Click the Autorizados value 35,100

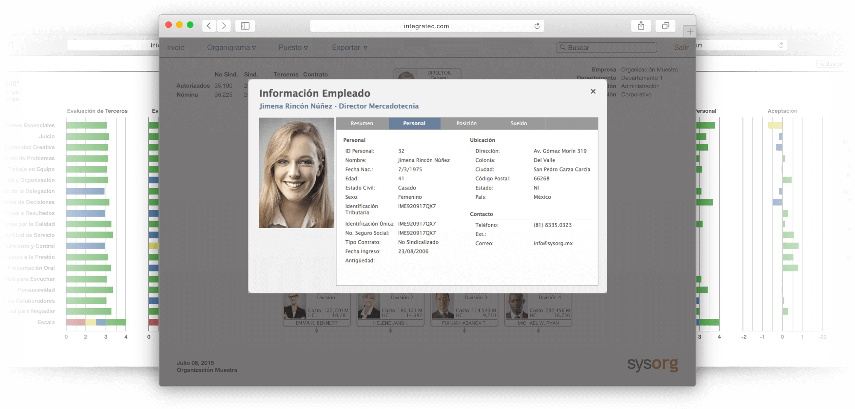point(223,86)
